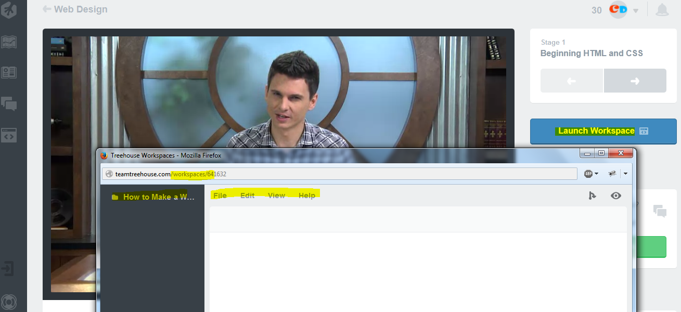
Task: Expand the account dropdown arrow beside avatar
Action: click(x=636, y=11)
